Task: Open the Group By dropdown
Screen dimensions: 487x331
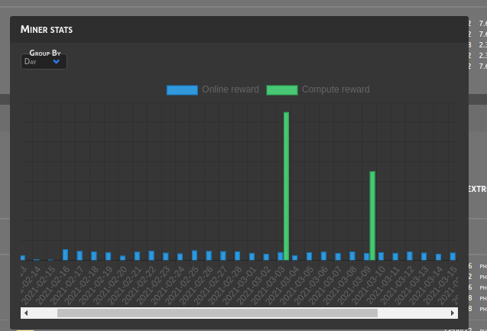Action: tap(42, 61)
